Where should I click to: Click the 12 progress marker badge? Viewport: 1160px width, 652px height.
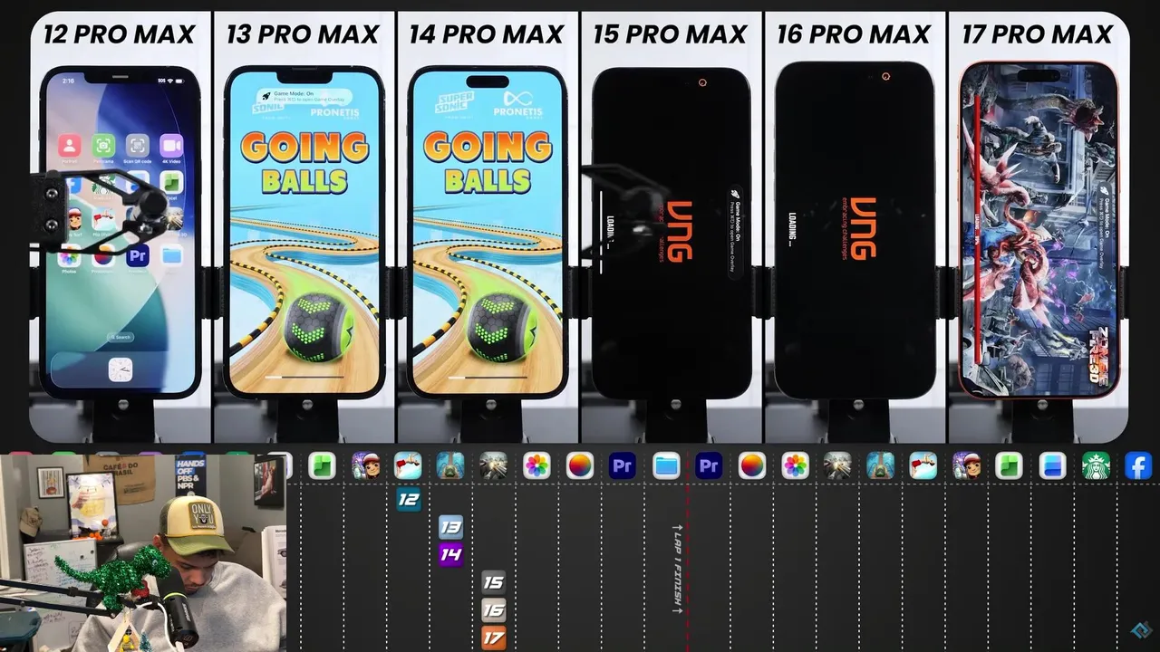[x=409, y=499]
